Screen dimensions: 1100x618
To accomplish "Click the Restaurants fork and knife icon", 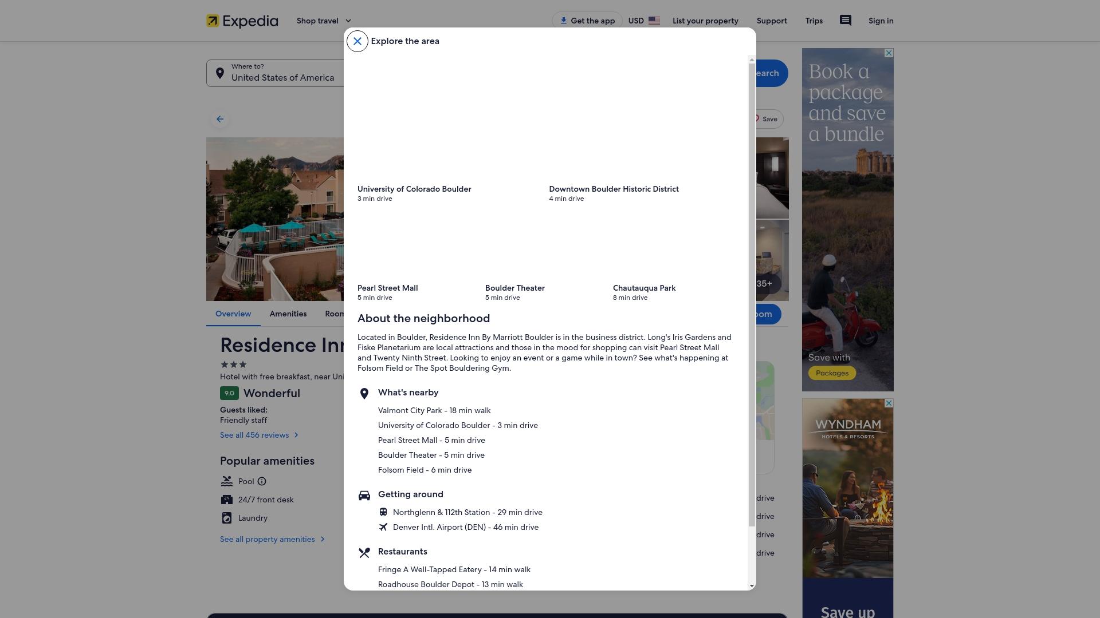I will click(364, 553).
